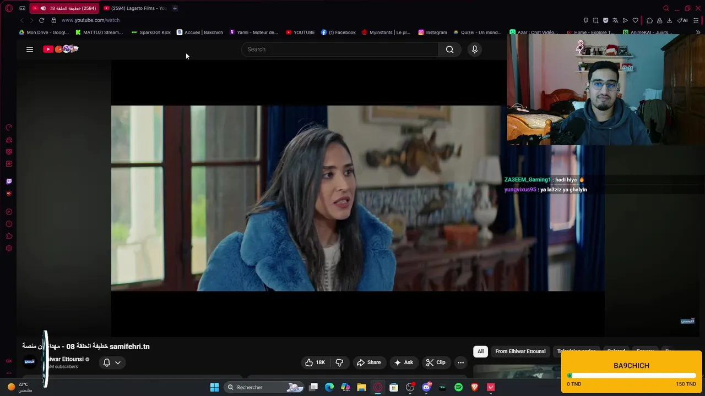Launch Microsoft Edge from taskbar
The height and width of the screenshot is (396, 705).
click(329, 387)
